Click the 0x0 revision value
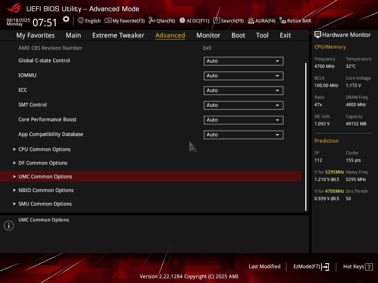This screenshot has width=378, height=283. point(207,48)
